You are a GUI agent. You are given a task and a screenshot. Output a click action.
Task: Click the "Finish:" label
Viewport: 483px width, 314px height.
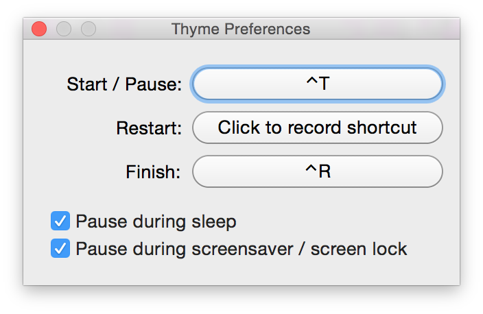click(153, 172)
